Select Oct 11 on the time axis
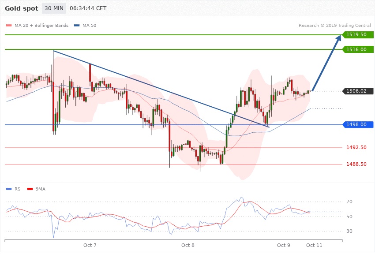Viewport: 375px width, 254px height. pos(314,245)
